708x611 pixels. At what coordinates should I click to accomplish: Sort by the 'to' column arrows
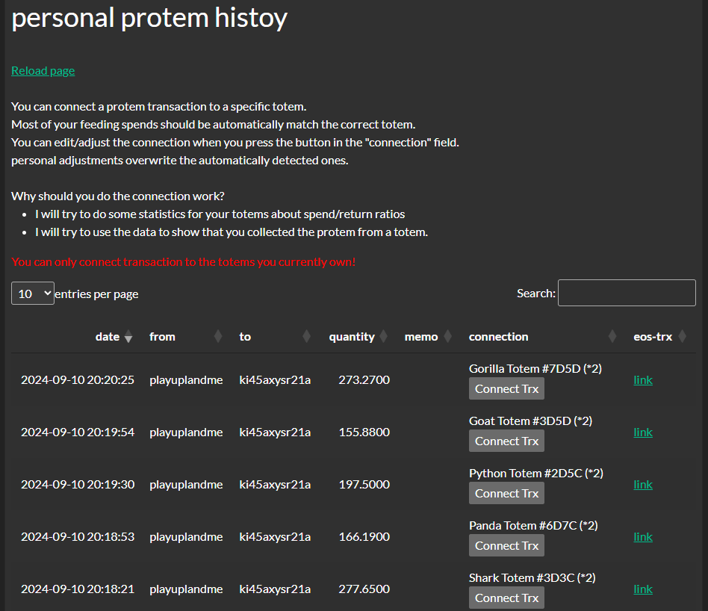point(307,336)
